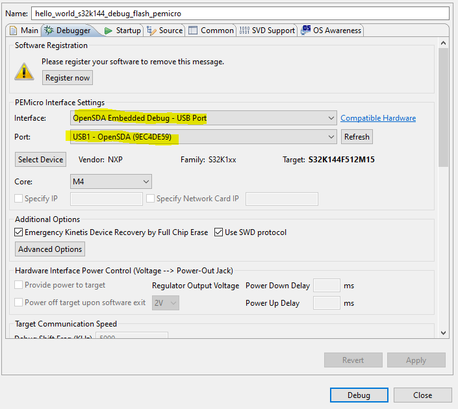Click the 'Vendor: NXP' text

tap(101, 160)
